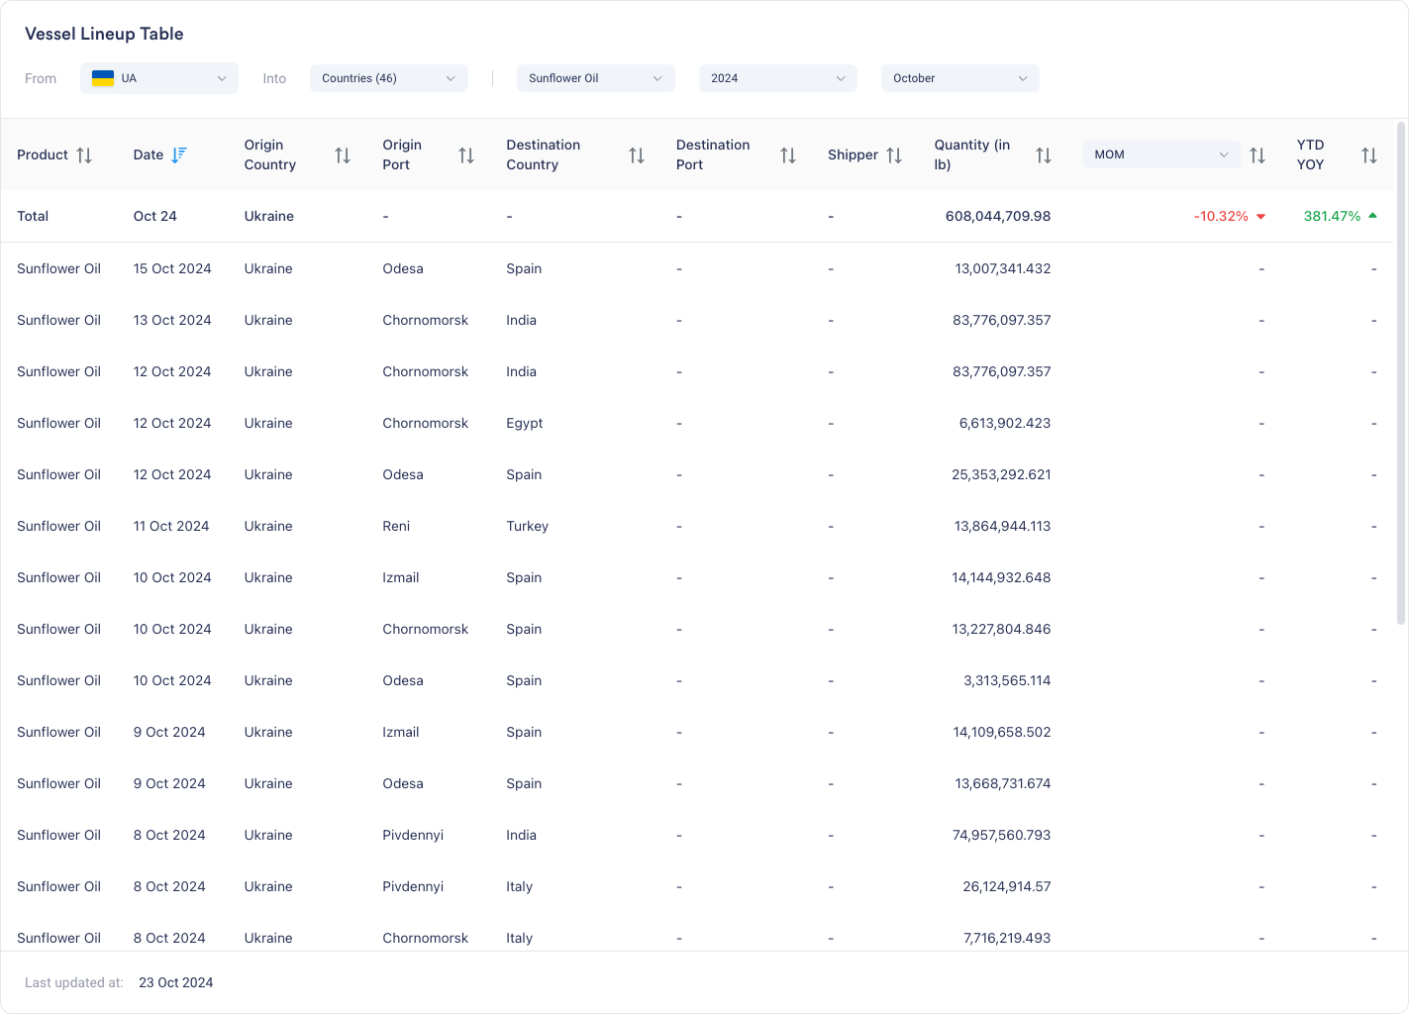This screenshot has height=1014, width=1409.
Task: Click Reni origin port cell
Action: pyautogui.click(x=396, y=526)
